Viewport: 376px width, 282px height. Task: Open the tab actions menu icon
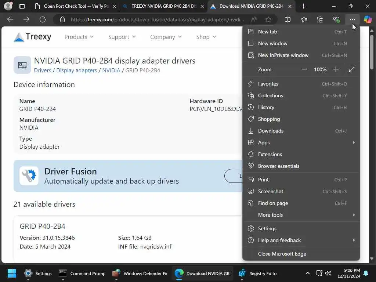coord(22,6)
